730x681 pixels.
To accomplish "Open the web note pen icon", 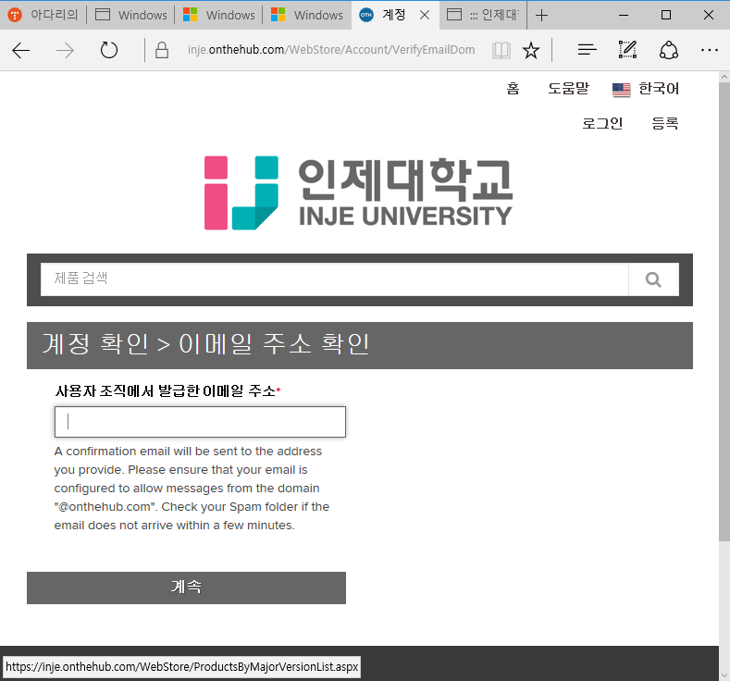I will [x=627, y=50].
